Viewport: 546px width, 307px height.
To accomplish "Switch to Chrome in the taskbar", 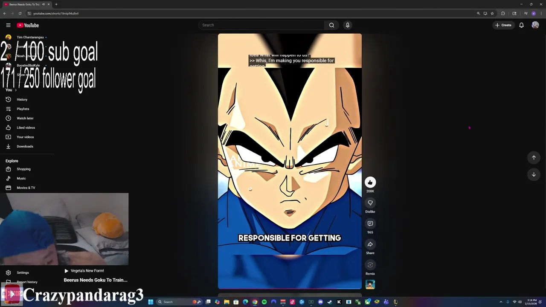I will coord(255,302).
